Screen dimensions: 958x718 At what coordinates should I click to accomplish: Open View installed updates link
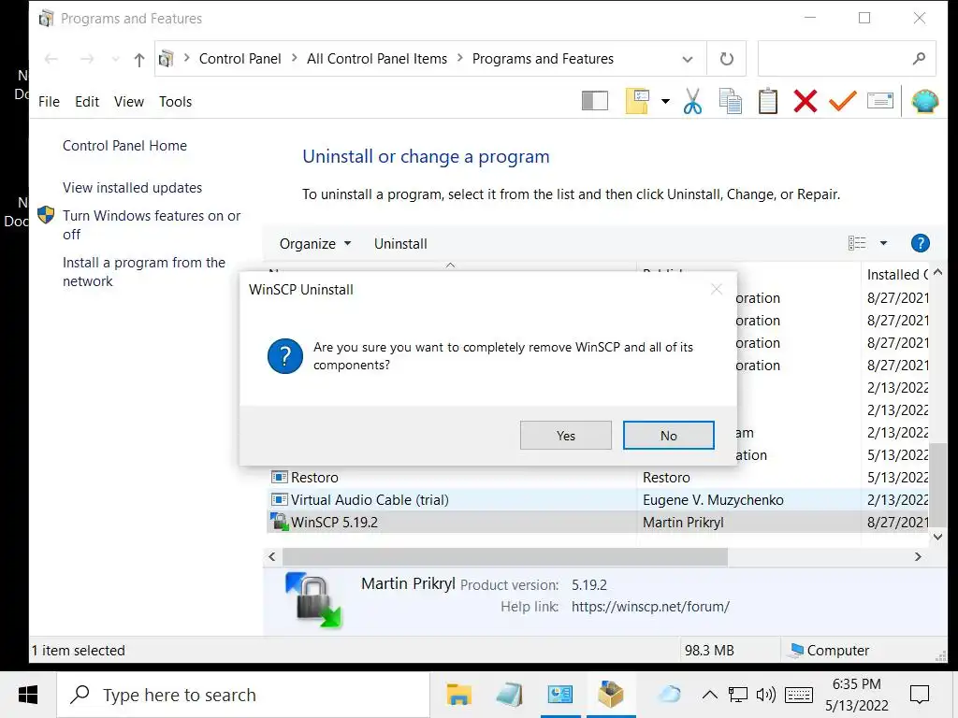coord(132,187)
